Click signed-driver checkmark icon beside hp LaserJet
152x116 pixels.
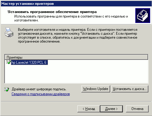8,62
